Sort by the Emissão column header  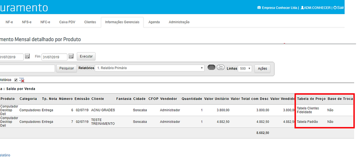click(82, 98)
